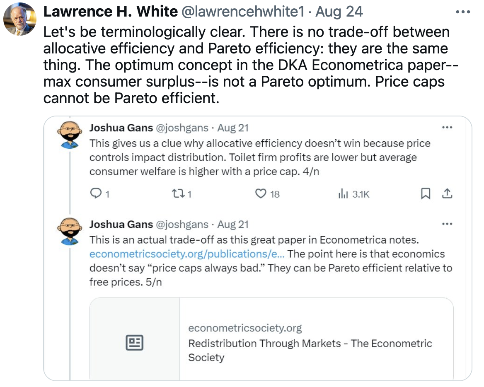Click the Aug 21 timestamp on 4/n tweet
484x387 pixels.
[233, 128]
